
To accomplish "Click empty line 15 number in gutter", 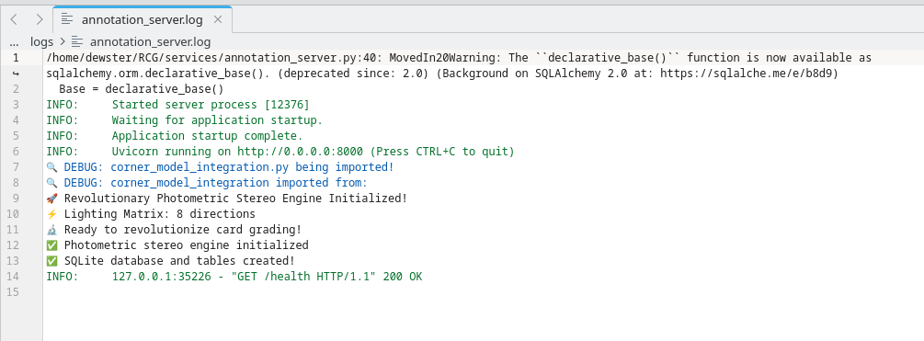I will (x=13, y=292).
